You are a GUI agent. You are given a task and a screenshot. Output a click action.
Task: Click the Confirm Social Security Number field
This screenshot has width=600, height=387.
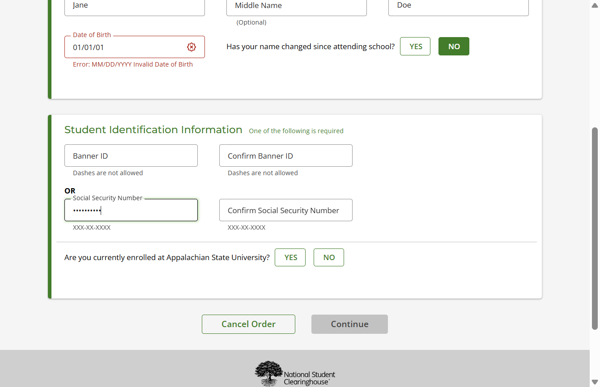pos(286,210)
